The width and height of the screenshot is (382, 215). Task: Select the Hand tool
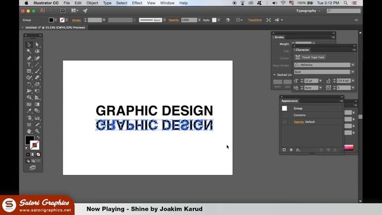tap(29, 131)
